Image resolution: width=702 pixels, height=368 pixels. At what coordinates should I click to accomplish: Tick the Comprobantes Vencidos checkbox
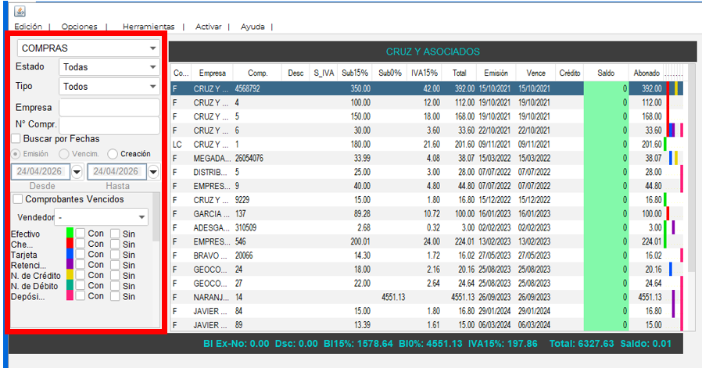(x=18, y=198)
